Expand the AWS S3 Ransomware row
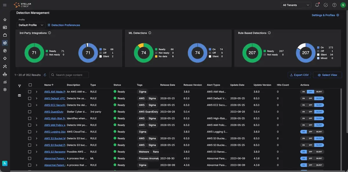Viewport: 348px width, 172px height. coord(37,152)
